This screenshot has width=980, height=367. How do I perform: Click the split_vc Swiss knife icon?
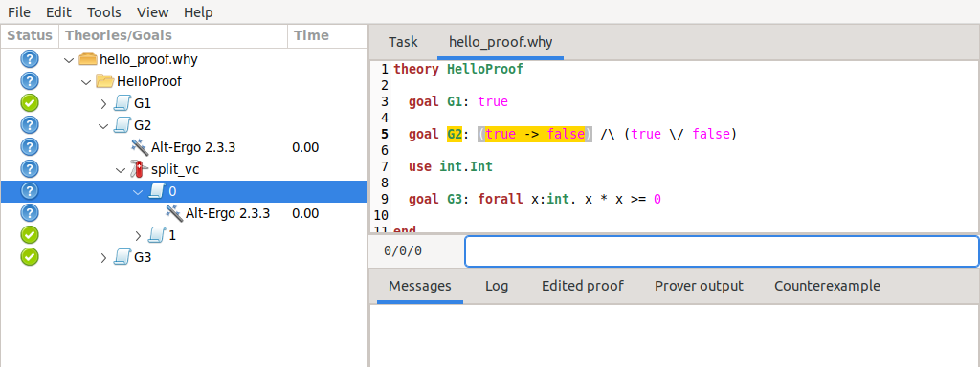(x=139, y=168)
